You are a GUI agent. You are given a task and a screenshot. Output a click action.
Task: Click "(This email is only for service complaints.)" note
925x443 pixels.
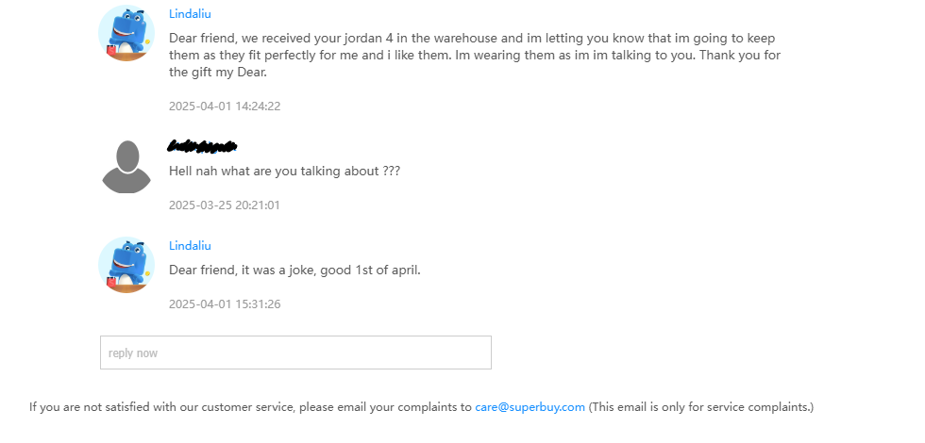pyautogui.click(x=700, y=407)
